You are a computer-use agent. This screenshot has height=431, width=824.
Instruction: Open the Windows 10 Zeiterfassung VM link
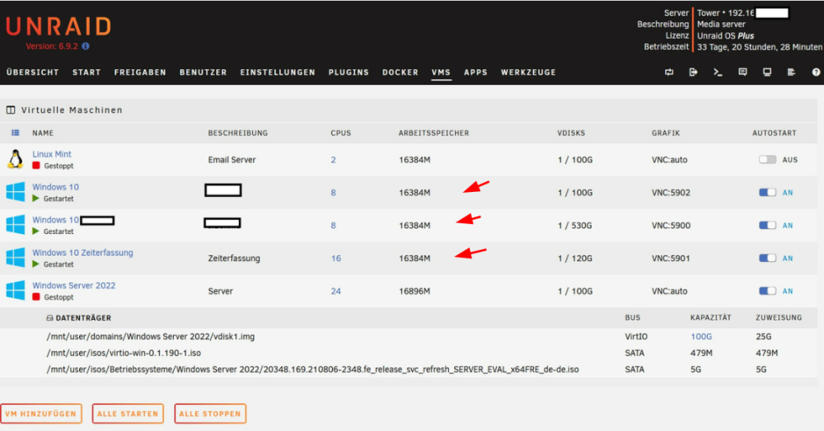(x=82, y=252)
